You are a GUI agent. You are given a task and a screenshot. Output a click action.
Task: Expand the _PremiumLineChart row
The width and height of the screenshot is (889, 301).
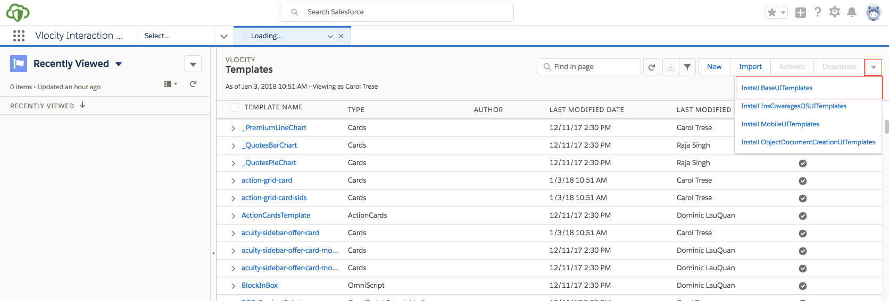[233, 128]
